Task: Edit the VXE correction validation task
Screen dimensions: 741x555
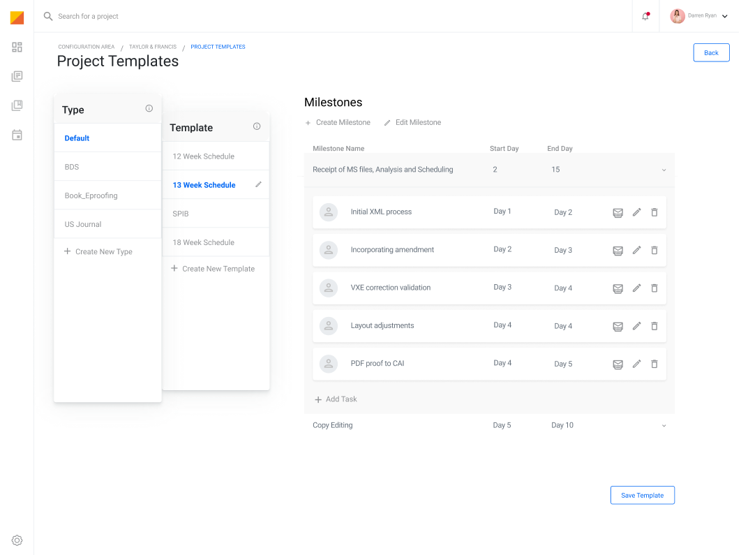Action: pyautogui.click(x=636, y=288)
